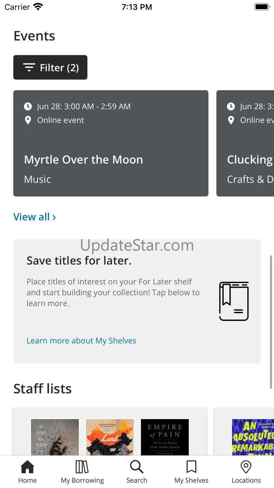Tap the Locations pin icon

(x=246, y=467)
